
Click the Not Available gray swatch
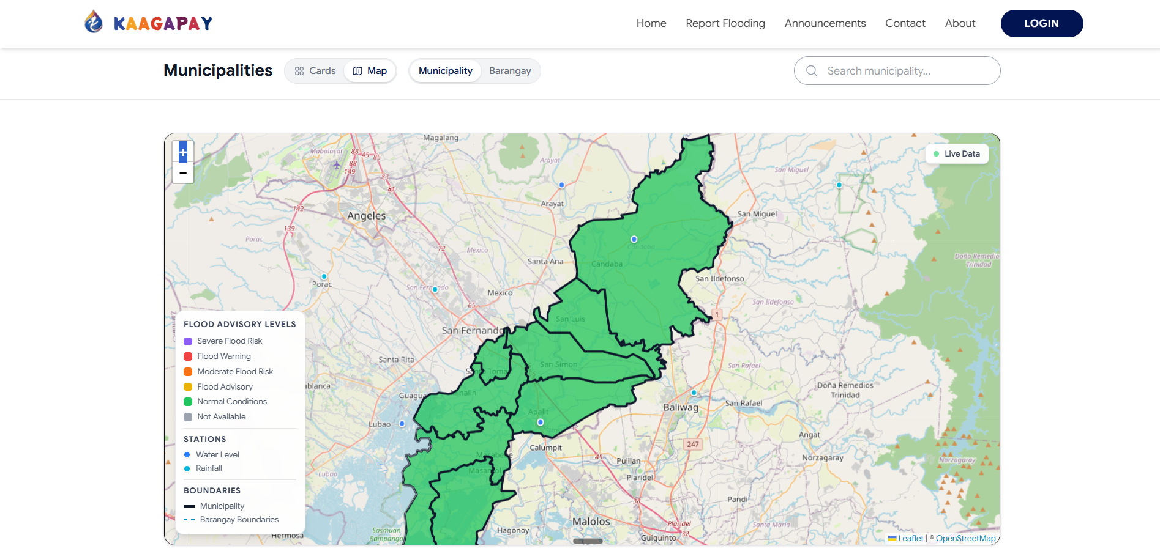point(188,417)
